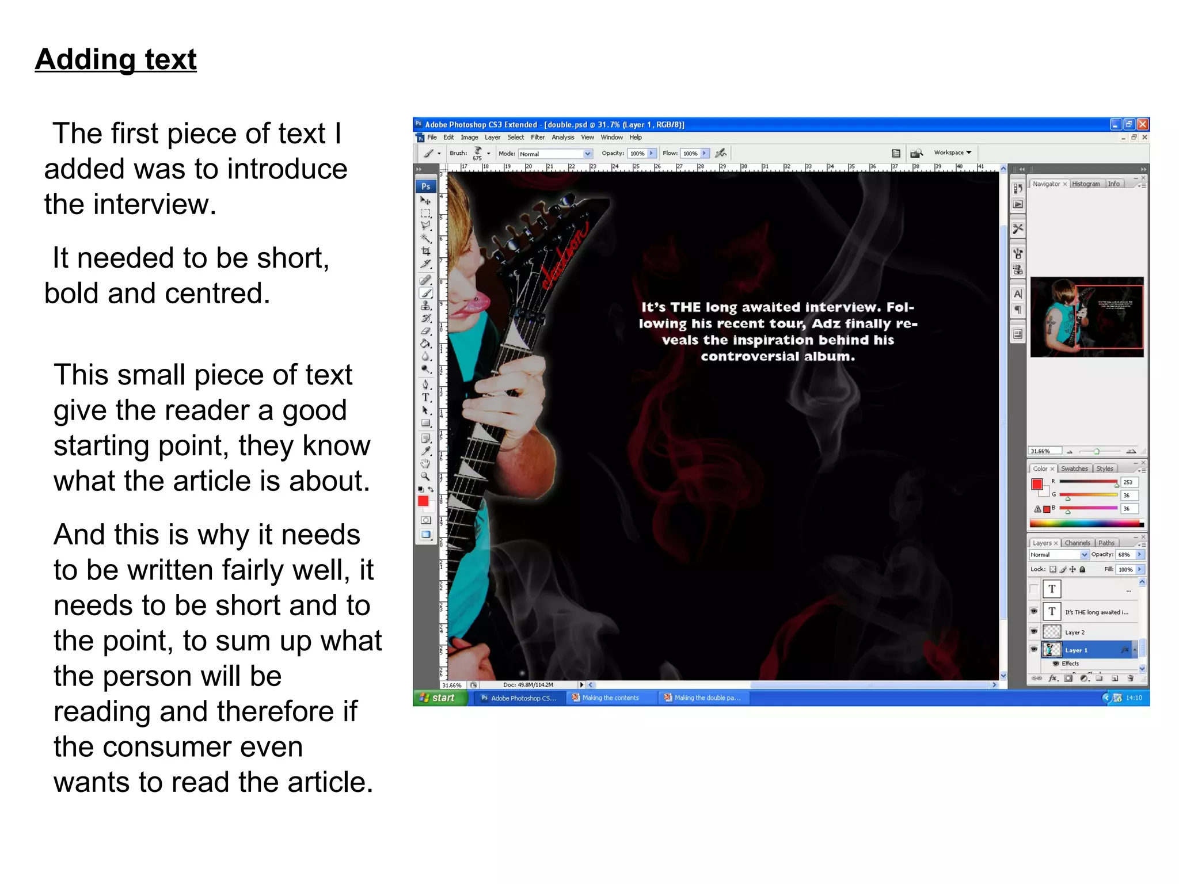
Task: Select the Horizontal Type tool
Action: click(x=425, y=397)
